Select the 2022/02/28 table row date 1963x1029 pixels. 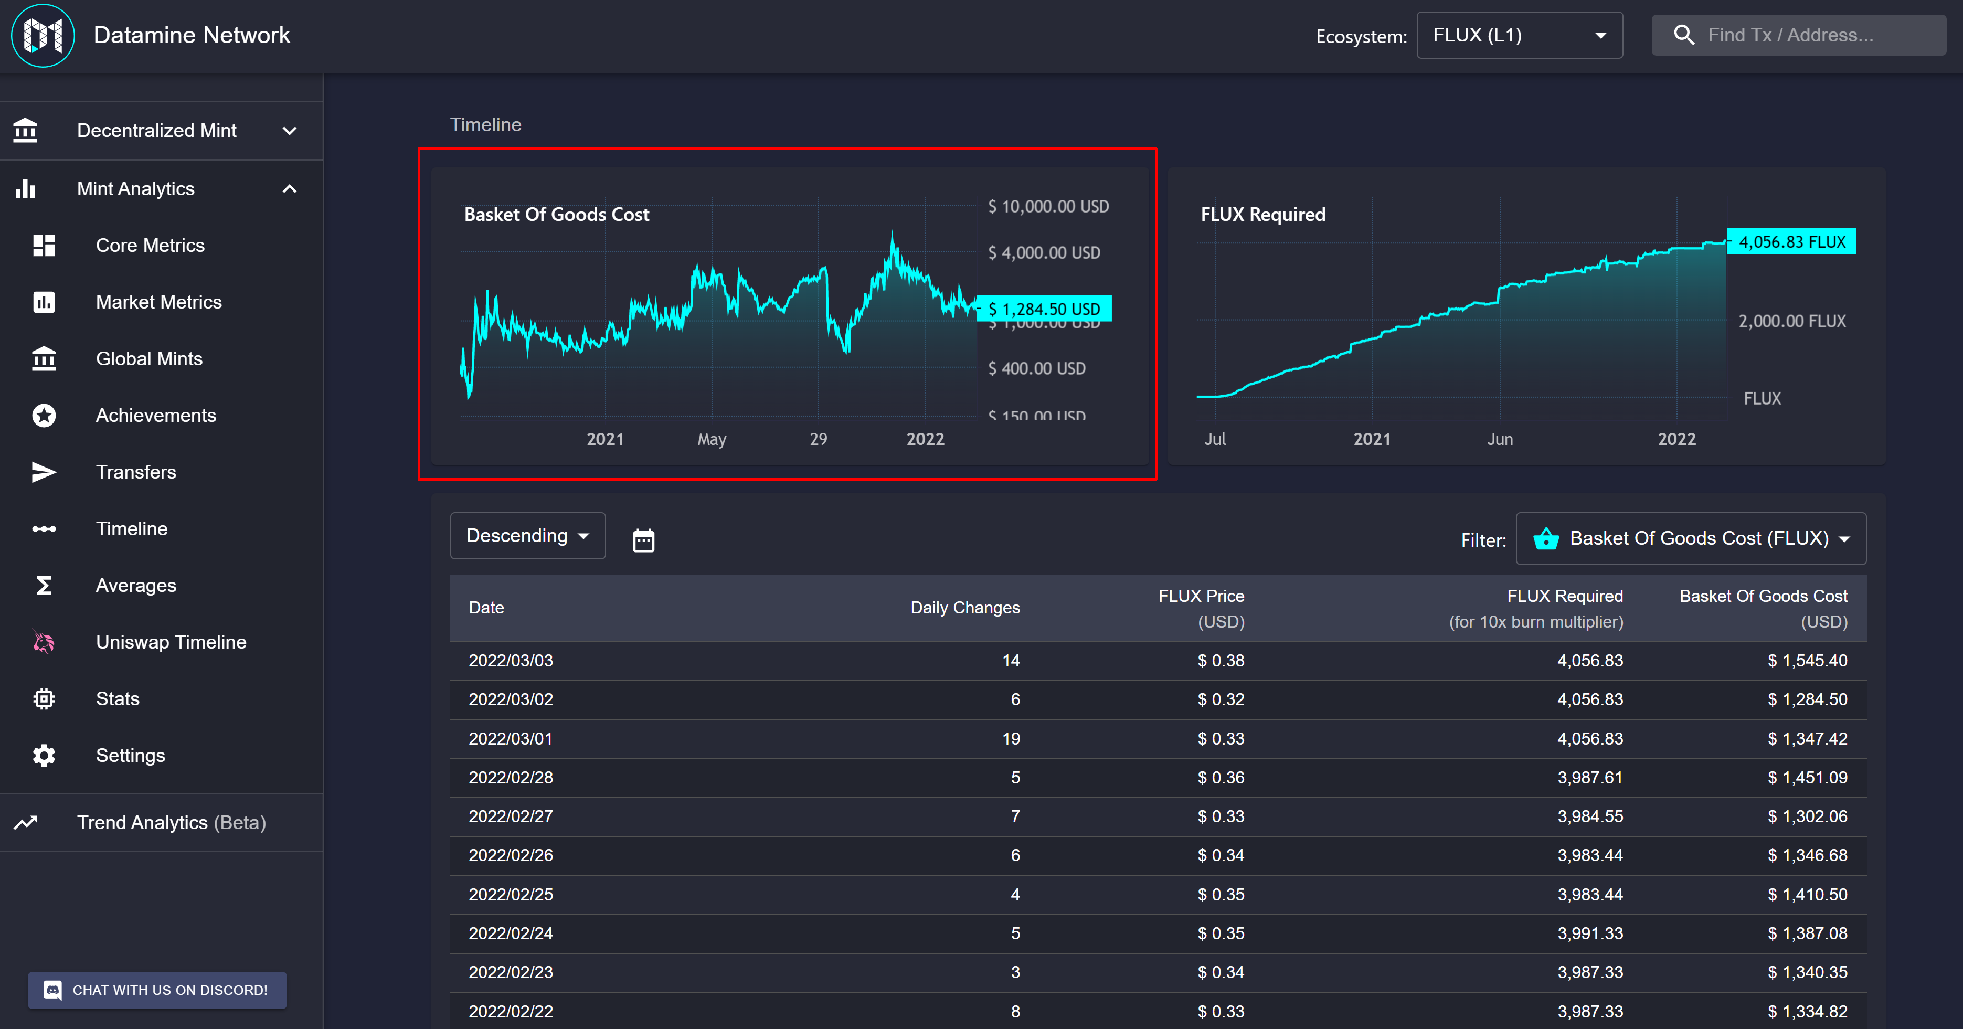[x=511, y=778]
